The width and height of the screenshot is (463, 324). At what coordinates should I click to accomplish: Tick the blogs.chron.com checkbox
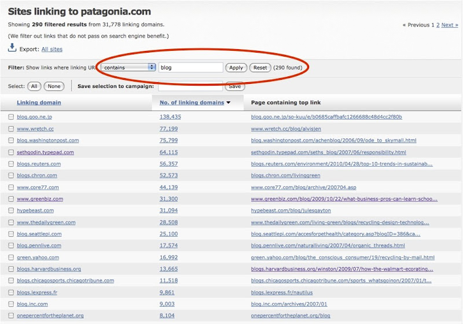tap(11, 175)
